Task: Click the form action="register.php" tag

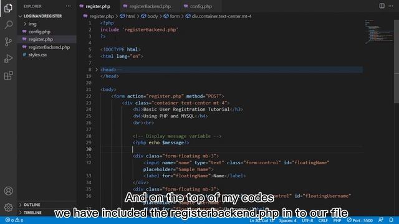Action: click(x=168, y=96)
